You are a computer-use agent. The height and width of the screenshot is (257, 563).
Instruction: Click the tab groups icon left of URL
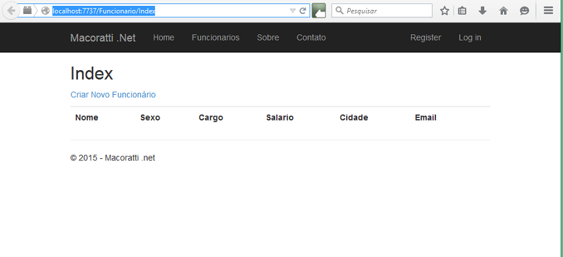coord(27,11)
